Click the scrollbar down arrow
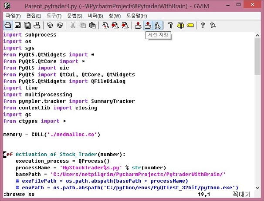Image resolution: width=264 pixels, height=201 pixels. (x=257, y=188)
